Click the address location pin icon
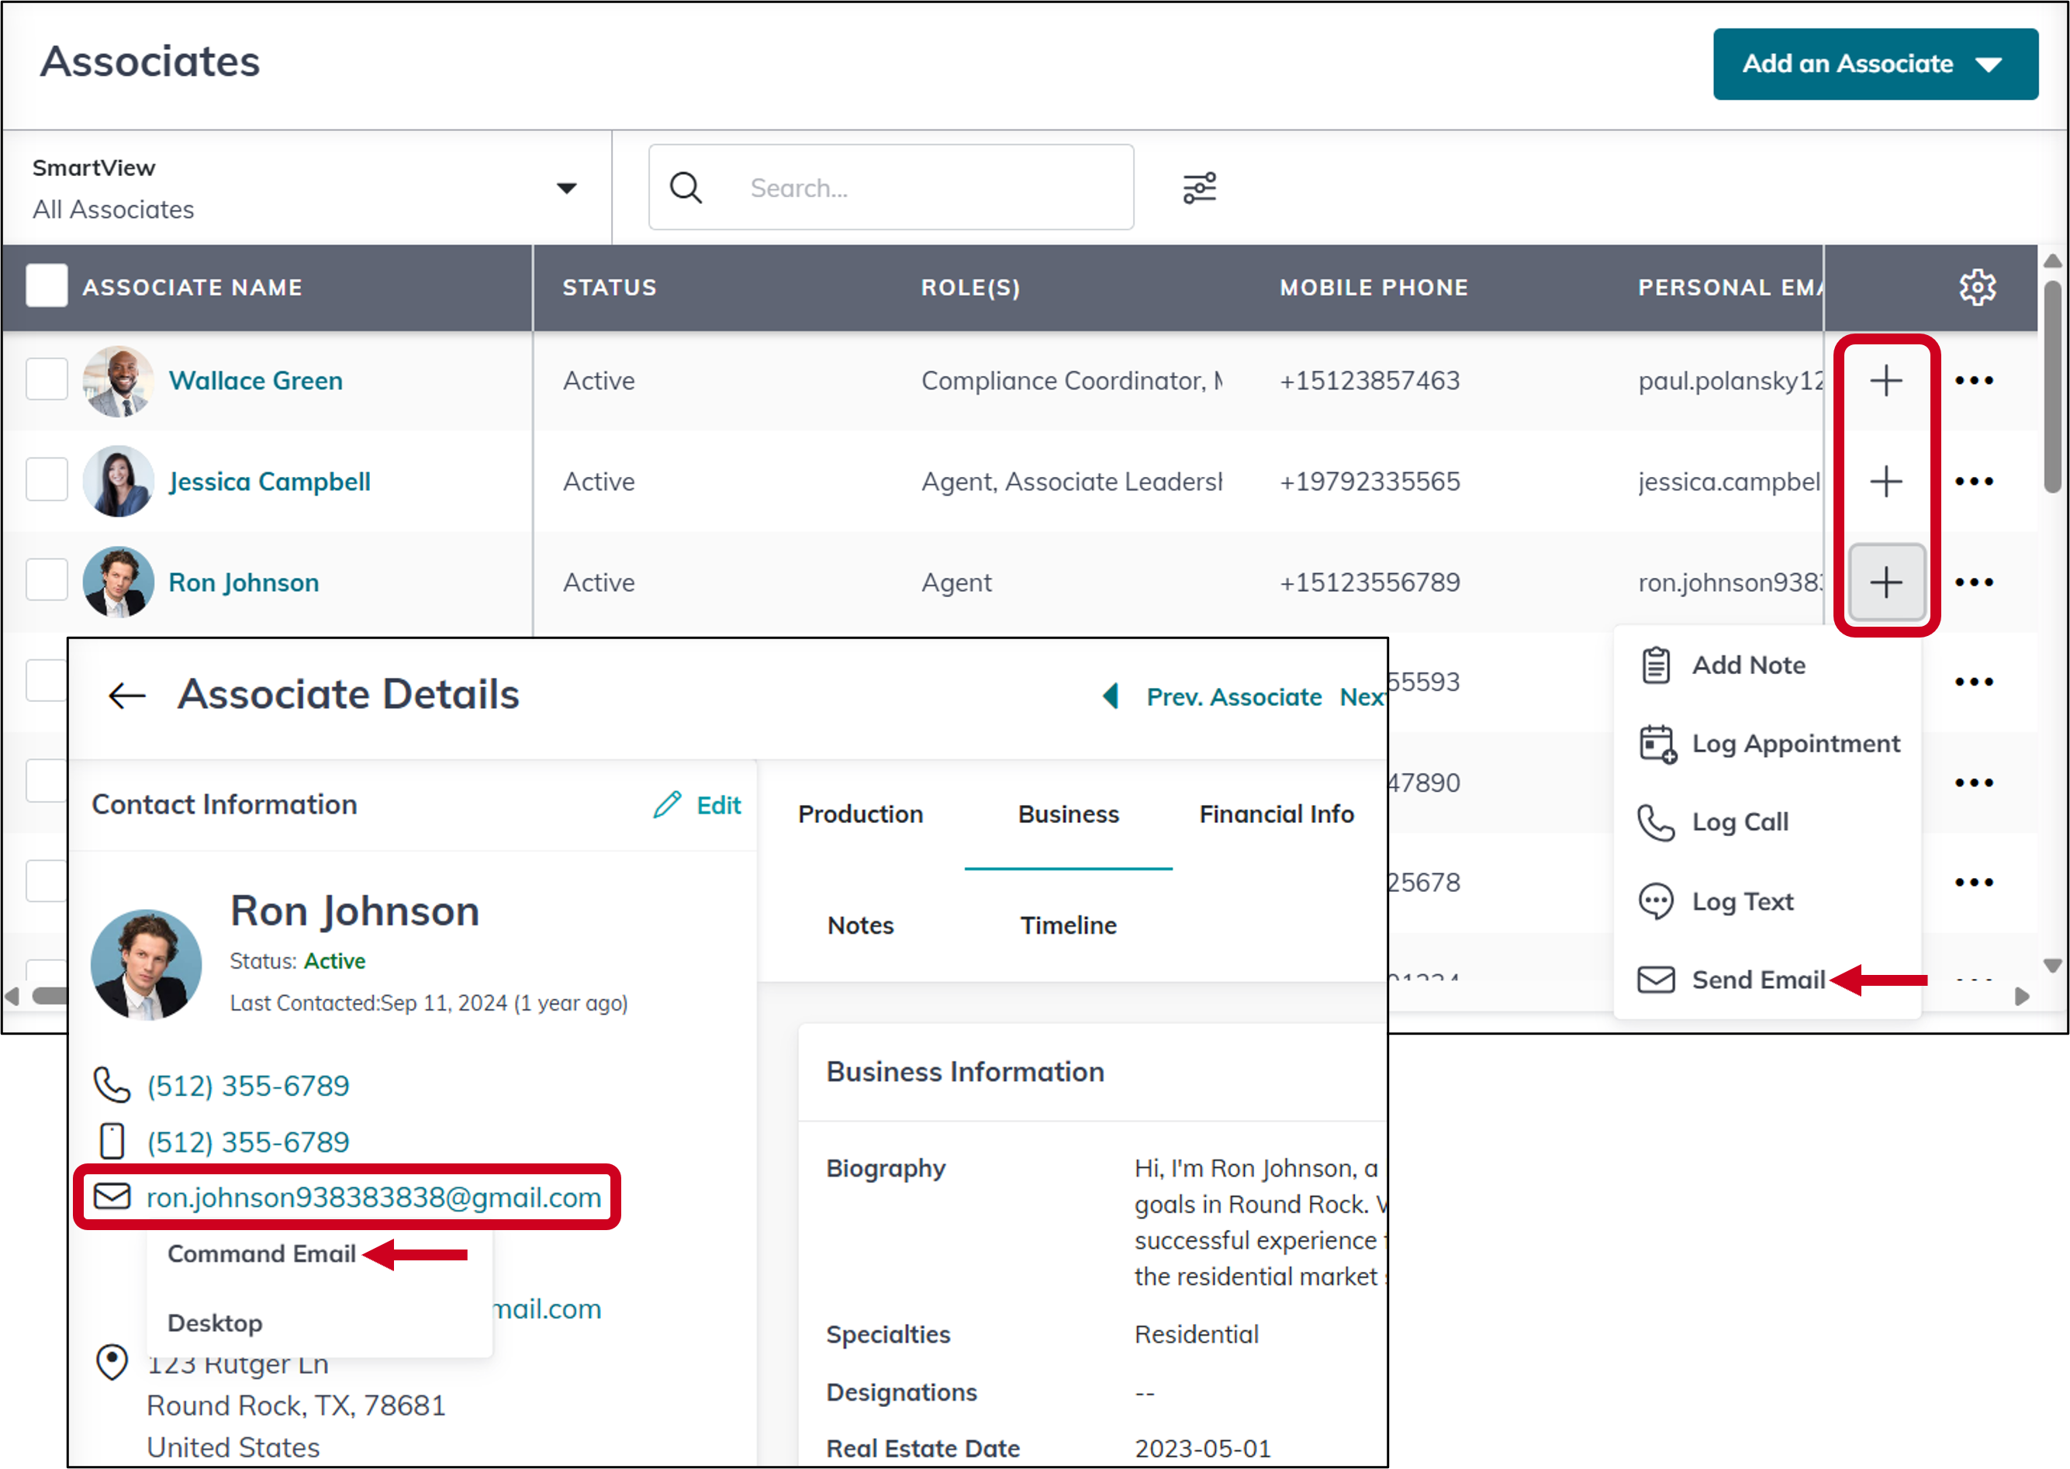The image size is (2070, 1469). pos(112,1361)
